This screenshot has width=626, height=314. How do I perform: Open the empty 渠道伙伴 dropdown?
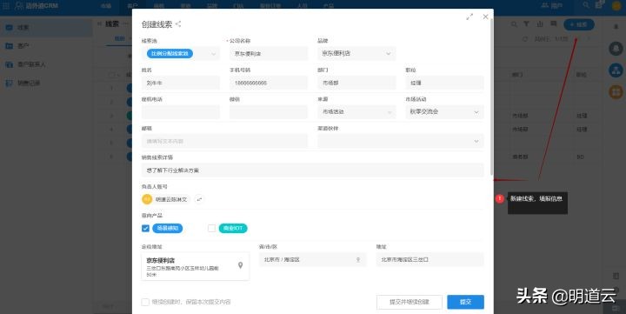(401, 141)
